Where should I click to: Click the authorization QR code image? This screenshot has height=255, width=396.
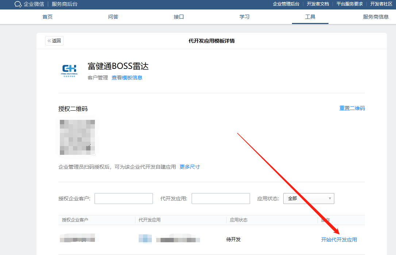click(x=77, y=137)
